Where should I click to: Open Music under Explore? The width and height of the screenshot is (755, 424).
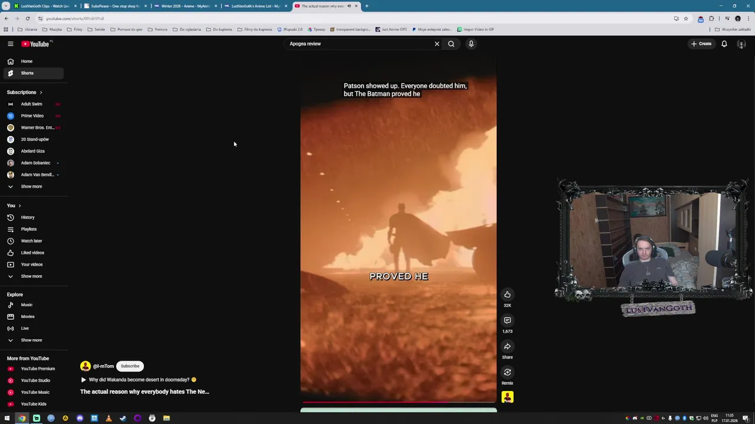tap(32, 305)
